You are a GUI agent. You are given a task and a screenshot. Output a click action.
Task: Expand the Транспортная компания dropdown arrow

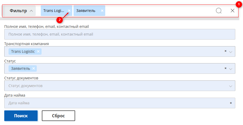231,52
